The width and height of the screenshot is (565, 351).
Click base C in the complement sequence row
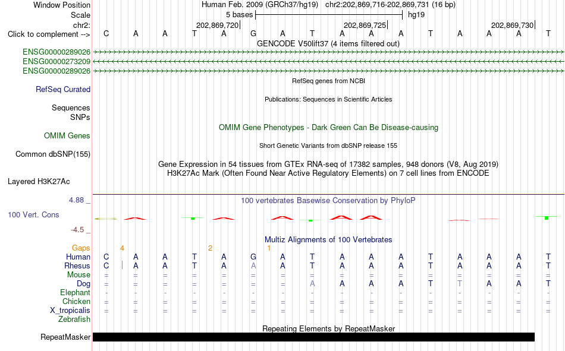106,33
